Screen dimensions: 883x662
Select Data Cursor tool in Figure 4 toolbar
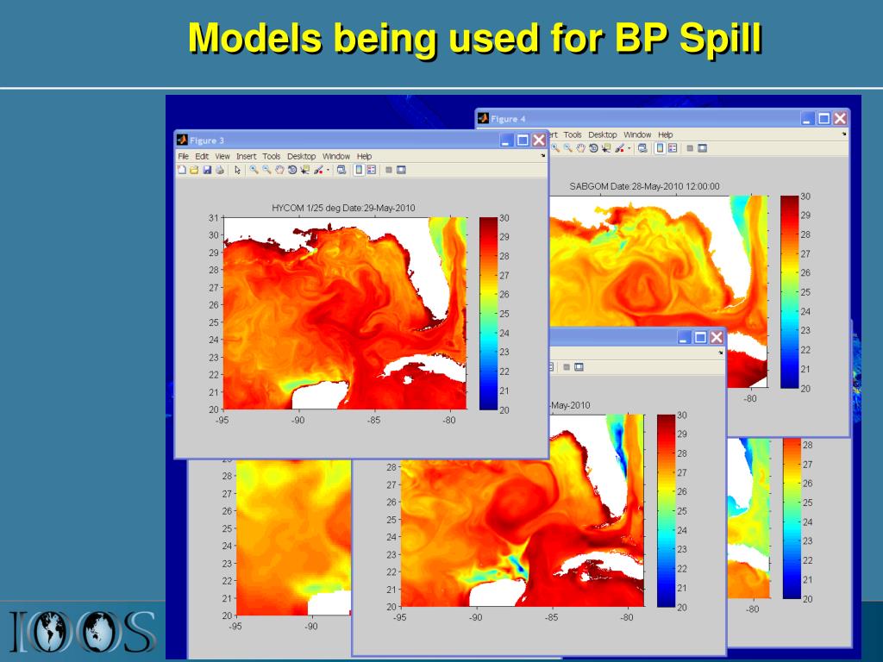606,148
